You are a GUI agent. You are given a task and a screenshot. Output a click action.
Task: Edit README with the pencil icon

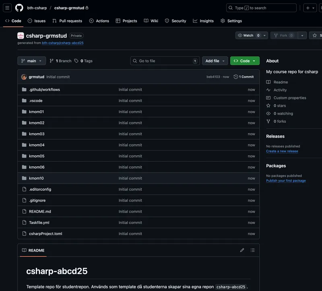point(242,250)
